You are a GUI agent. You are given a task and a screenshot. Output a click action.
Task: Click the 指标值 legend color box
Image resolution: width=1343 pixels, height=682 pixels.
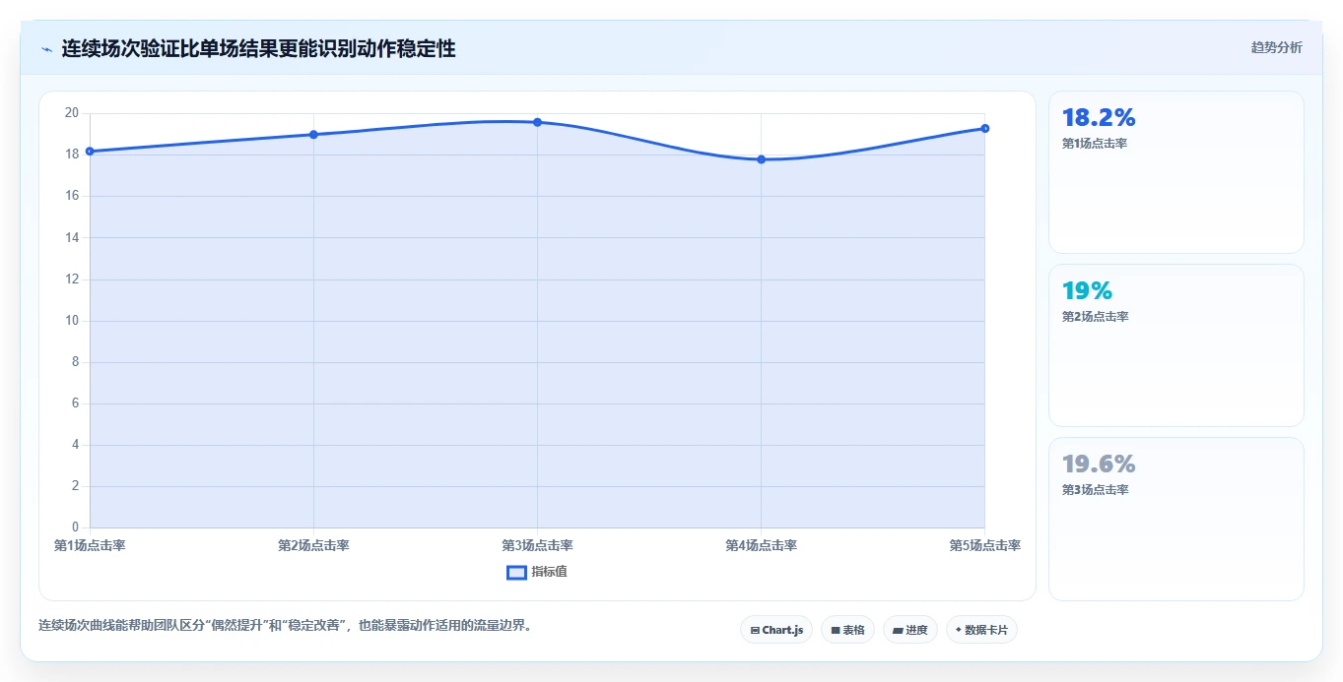coord(516,572)
